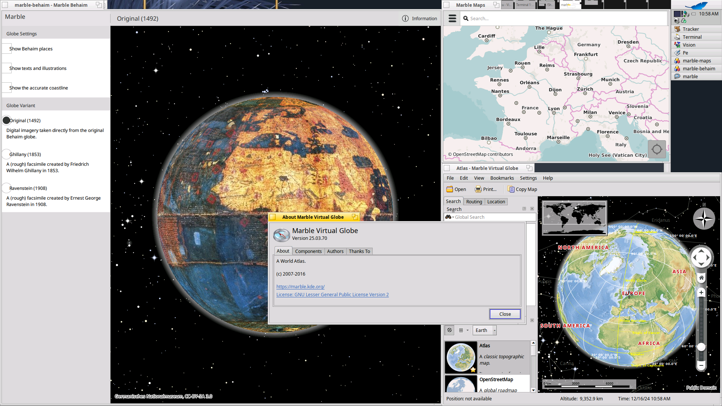Select the Ravenstein (1908) globe variant
The image size is (722, 406).
click(6, 188)
